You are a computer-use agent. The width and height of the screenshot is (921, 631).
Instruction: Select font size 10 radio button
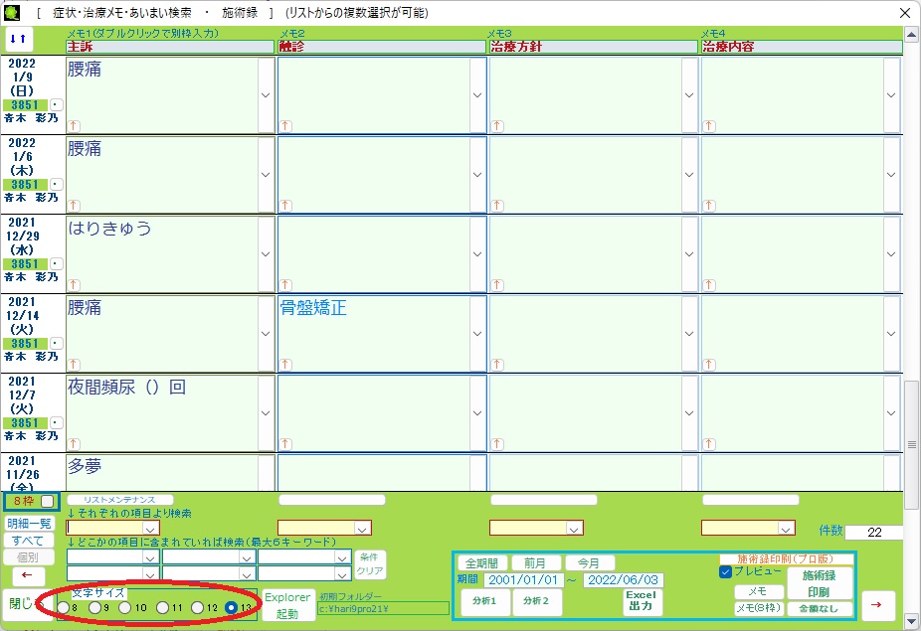point(124,607)
